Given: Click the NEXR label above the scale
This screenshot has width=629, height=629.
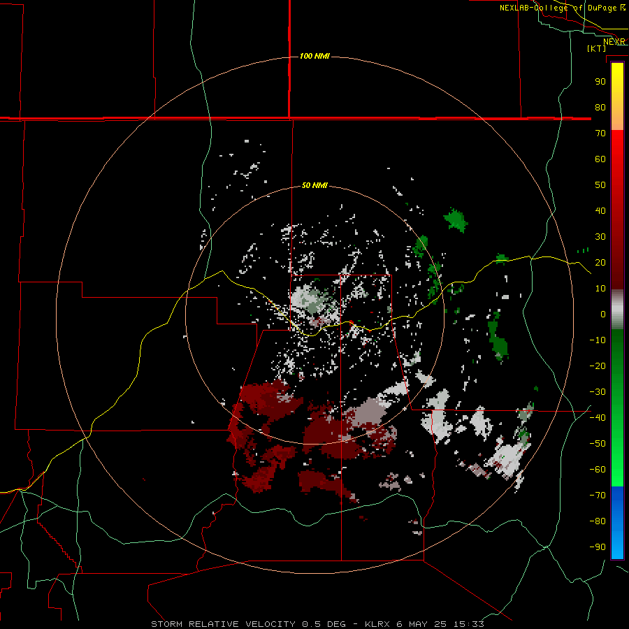Looking at the screenshot, I should tap(614, 42).
